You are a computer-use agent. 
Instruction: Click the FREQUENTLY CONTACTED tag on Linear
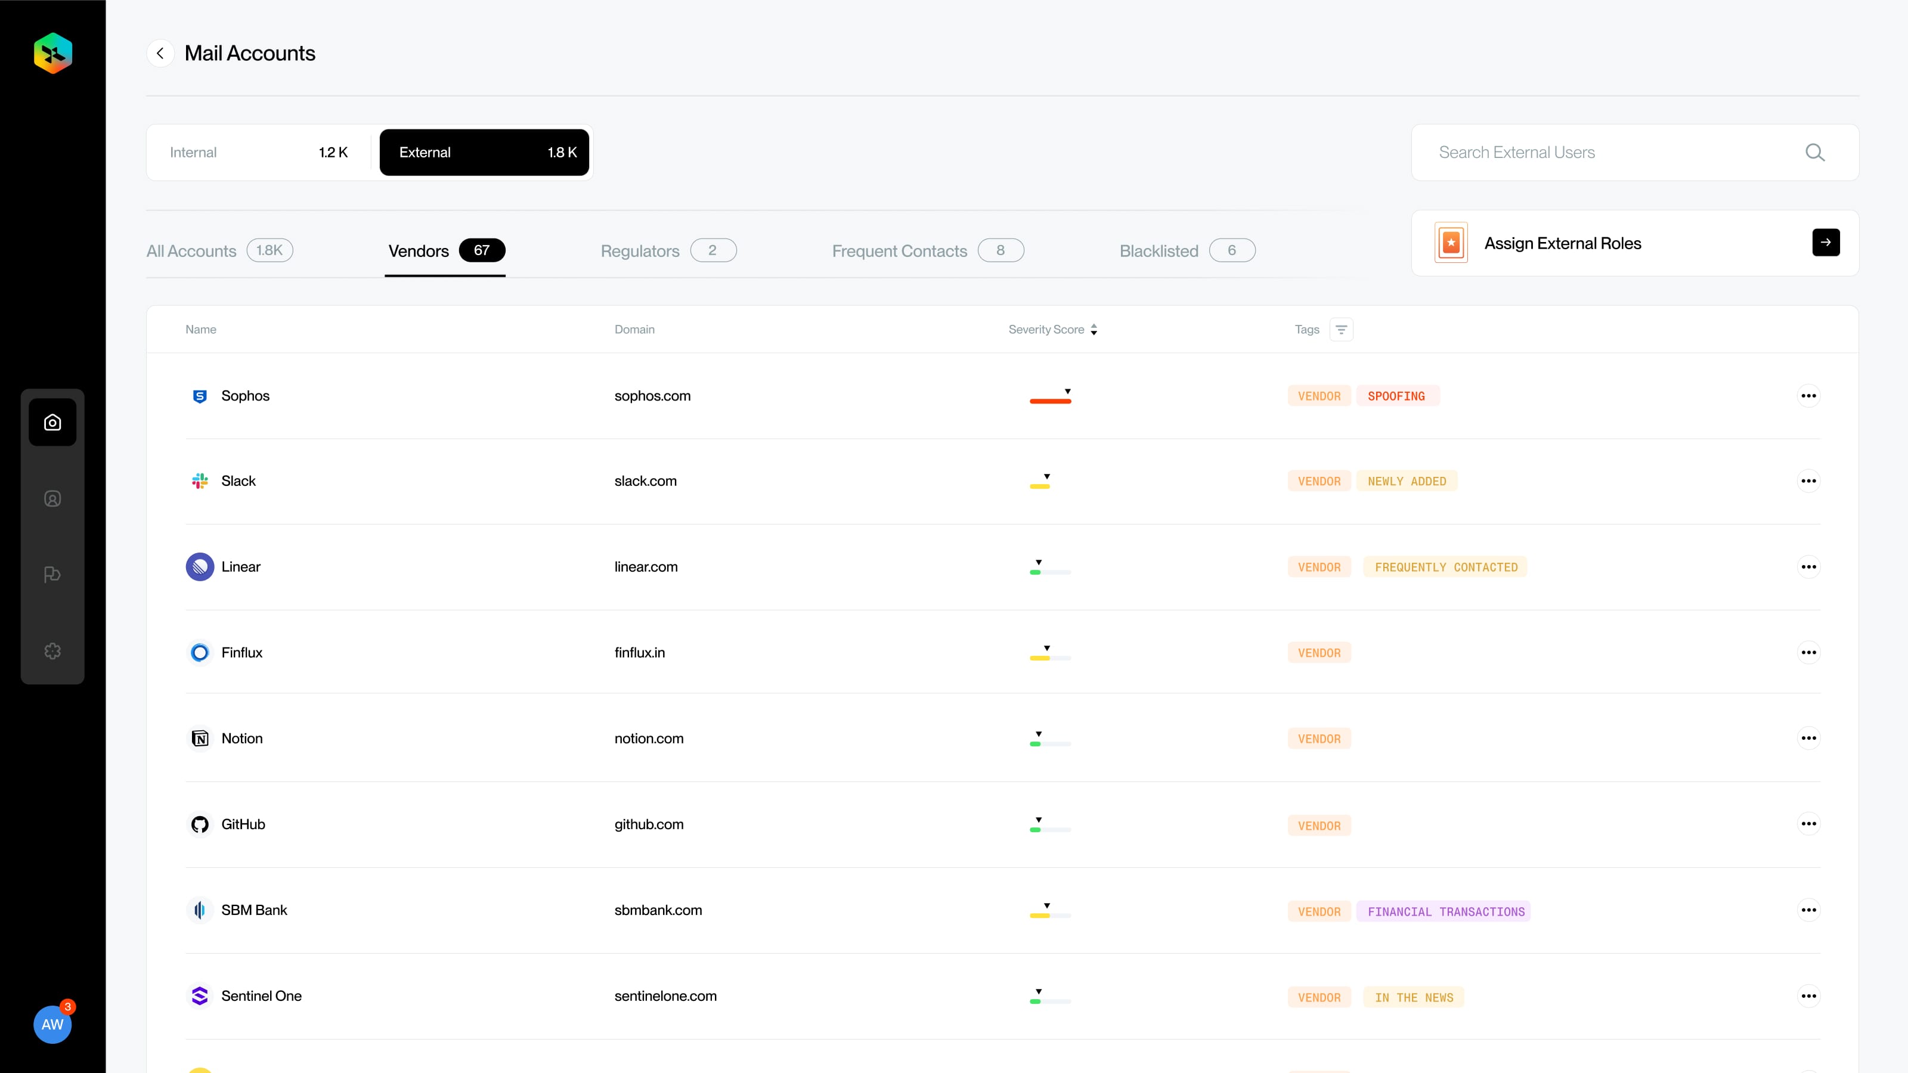tap(1446, 567)
